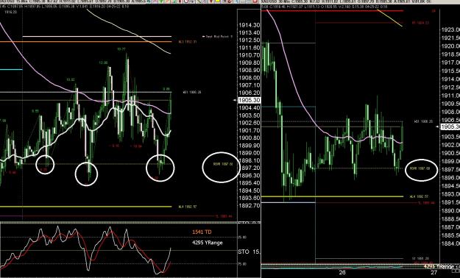
Task: Select the 1904.40 price axis label
Action: click(250, 107)
